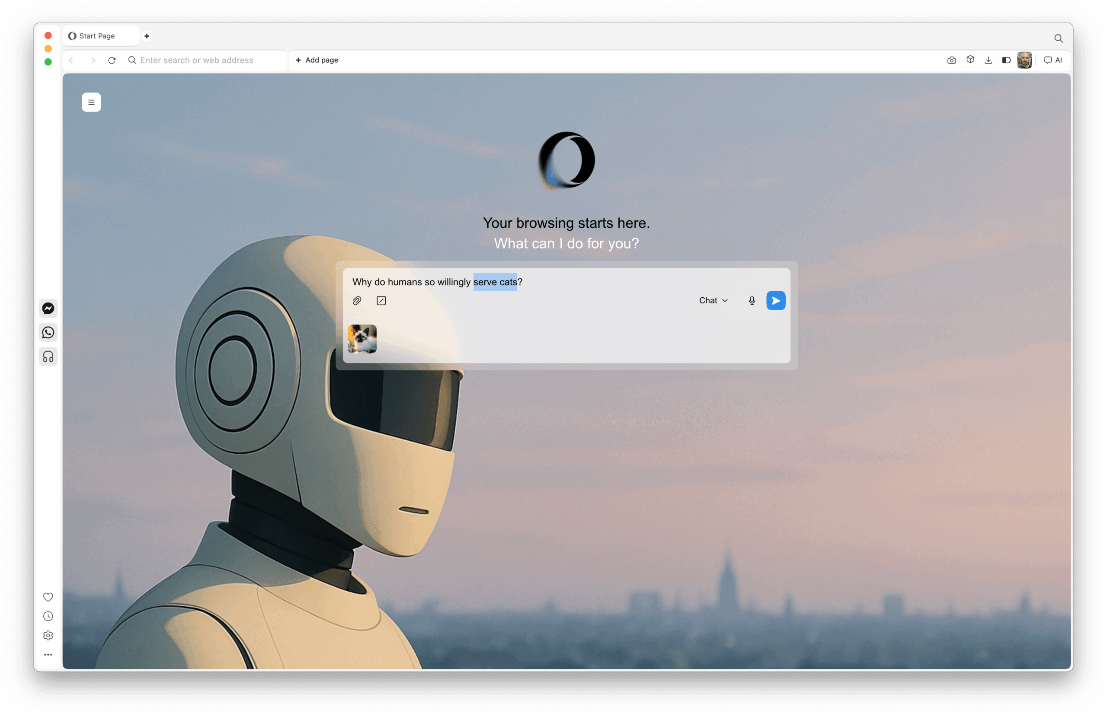Open WhatsApp from the sidebar

pyautogui.click(x=48, y=332)
